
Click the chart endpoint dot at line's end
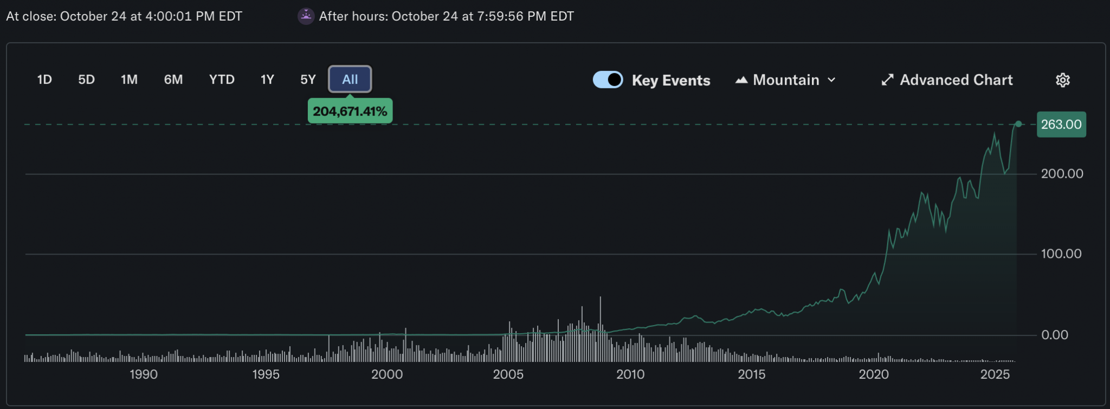[x=1018, y=124]
